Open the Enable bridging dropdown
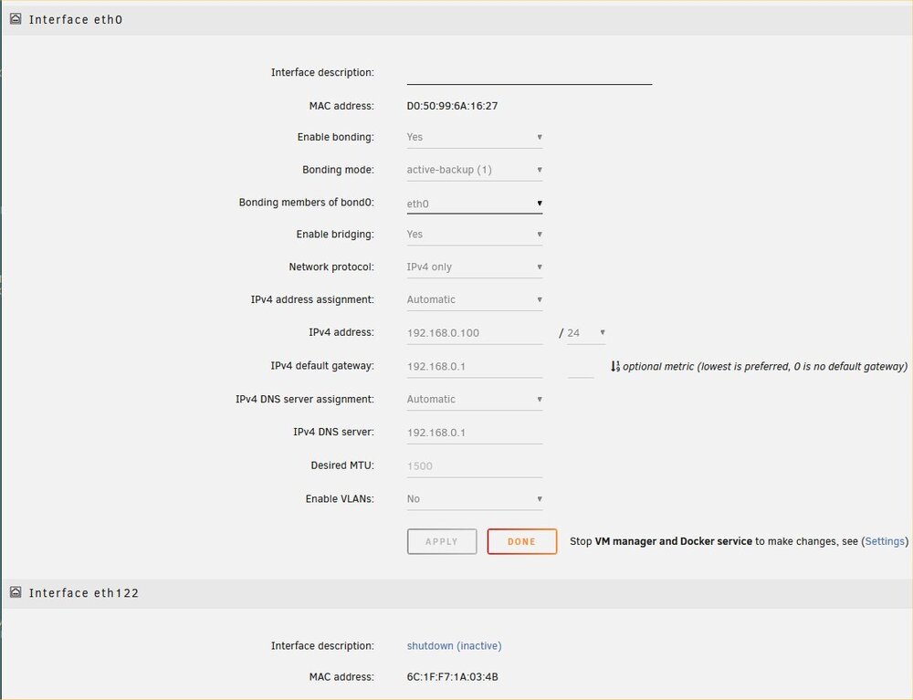 coord(475,235)
